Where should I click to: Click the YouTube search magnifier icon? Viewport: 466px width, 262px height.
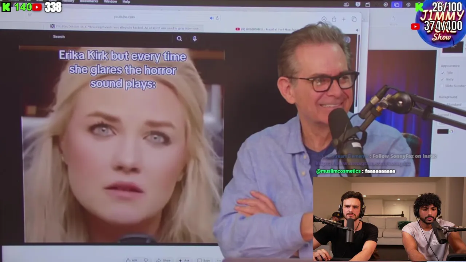click(x=179, y=39)
